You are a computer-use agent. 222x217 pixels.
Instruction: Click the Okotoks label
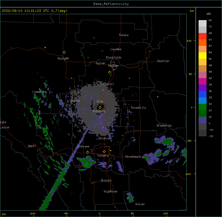coord(106,180)
